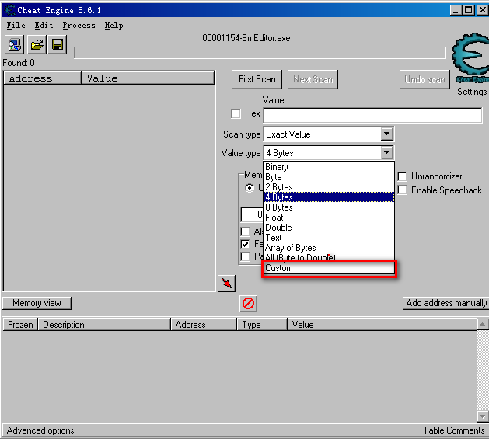The image size is (489, 439).
Task: Click the open process computer icon
Action: pyautogui.click(x=15, y=44)
